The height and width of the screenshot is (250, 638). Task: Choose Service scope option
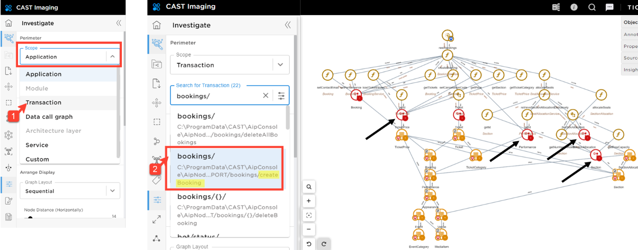tap(68, 145)
